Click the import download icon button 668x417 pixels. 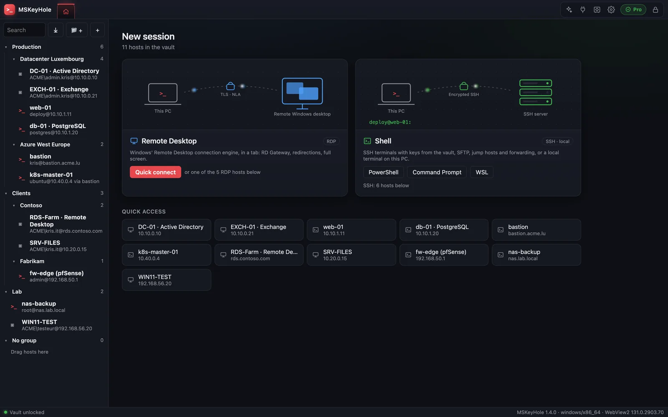[x=56, y=30]
